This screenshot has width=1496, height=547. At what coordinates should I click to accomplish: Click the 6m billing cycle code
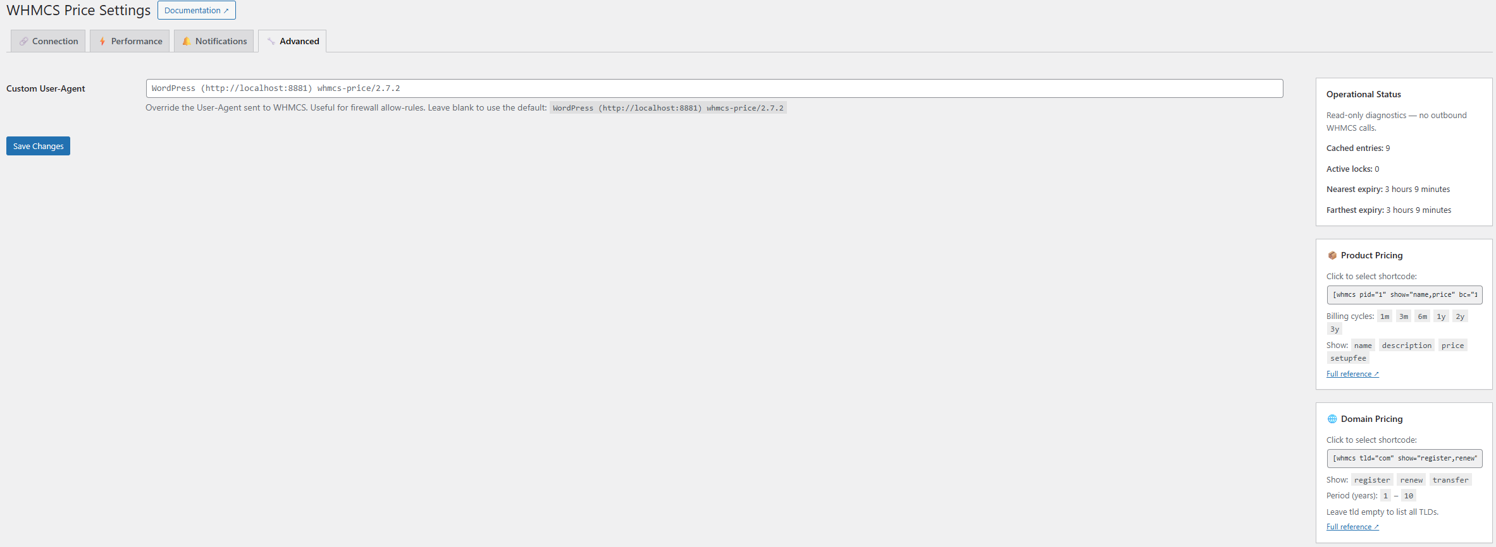pyautogui.click(x=1422, y=316)
